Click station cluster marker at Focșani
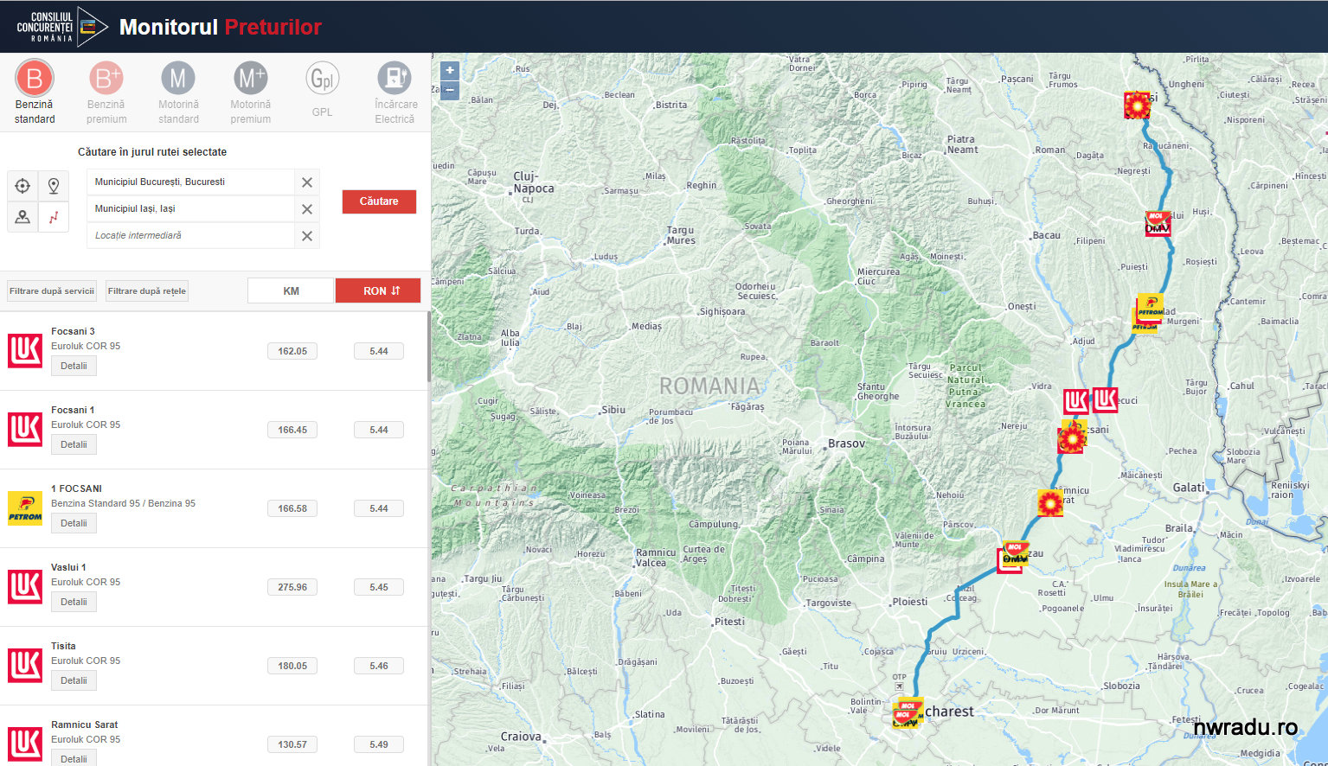Image resolution: width=1328 pixels, height=766 pixels. (1072, 437)
